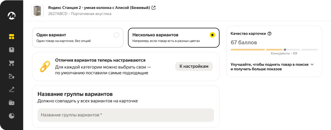The image size is (331, 130).
Task: Expand the Улучшайте card quality tips chevron
Action: tap(312, 65)
